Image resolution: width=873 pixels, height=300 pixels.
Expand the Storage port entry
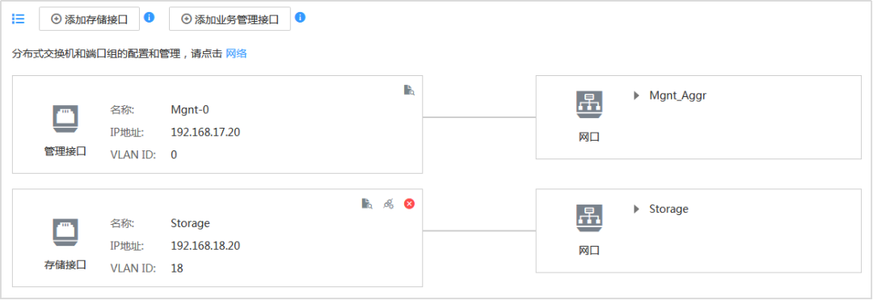point(636,209)
